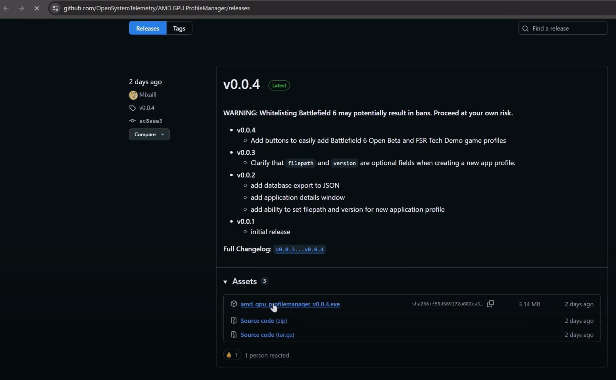616x380 pixels.
Task: Click the tag icon beside v0.0.4
Action: [x=133, y=108]
